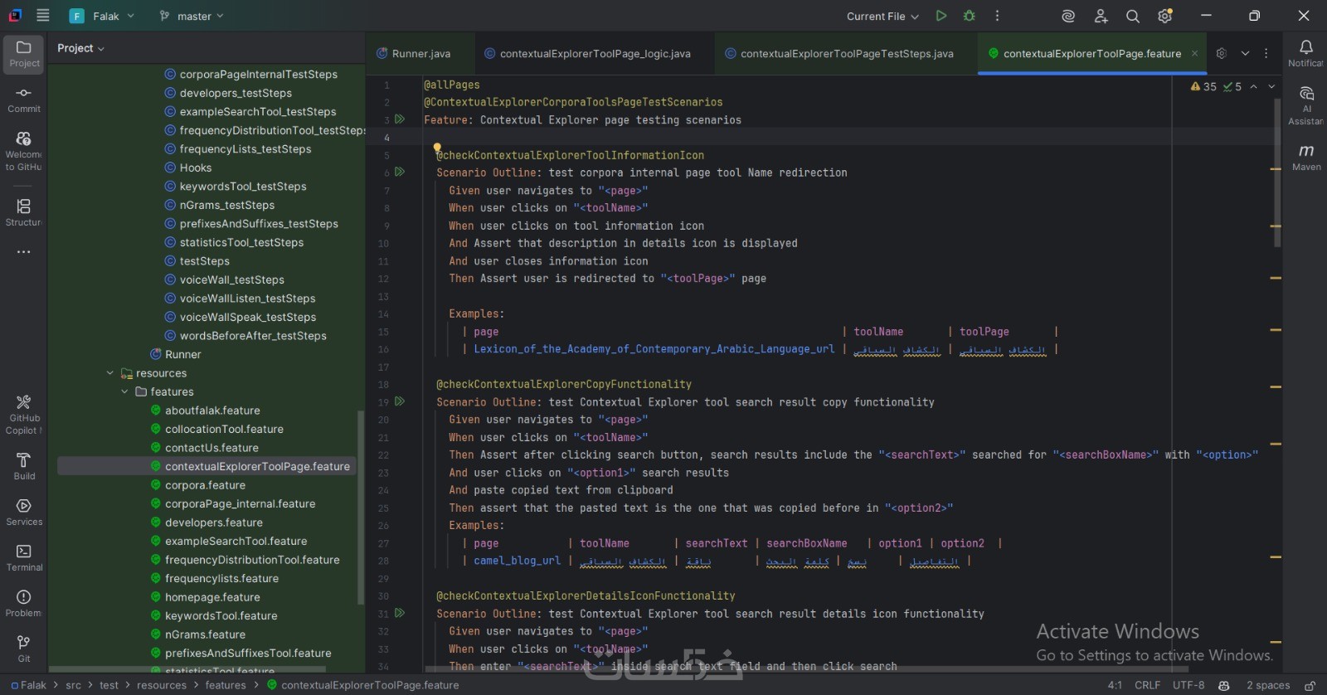Open the Structure tool window
Image resolution: width=1327 pixels, height=695 pixels.
coord(24,211)
